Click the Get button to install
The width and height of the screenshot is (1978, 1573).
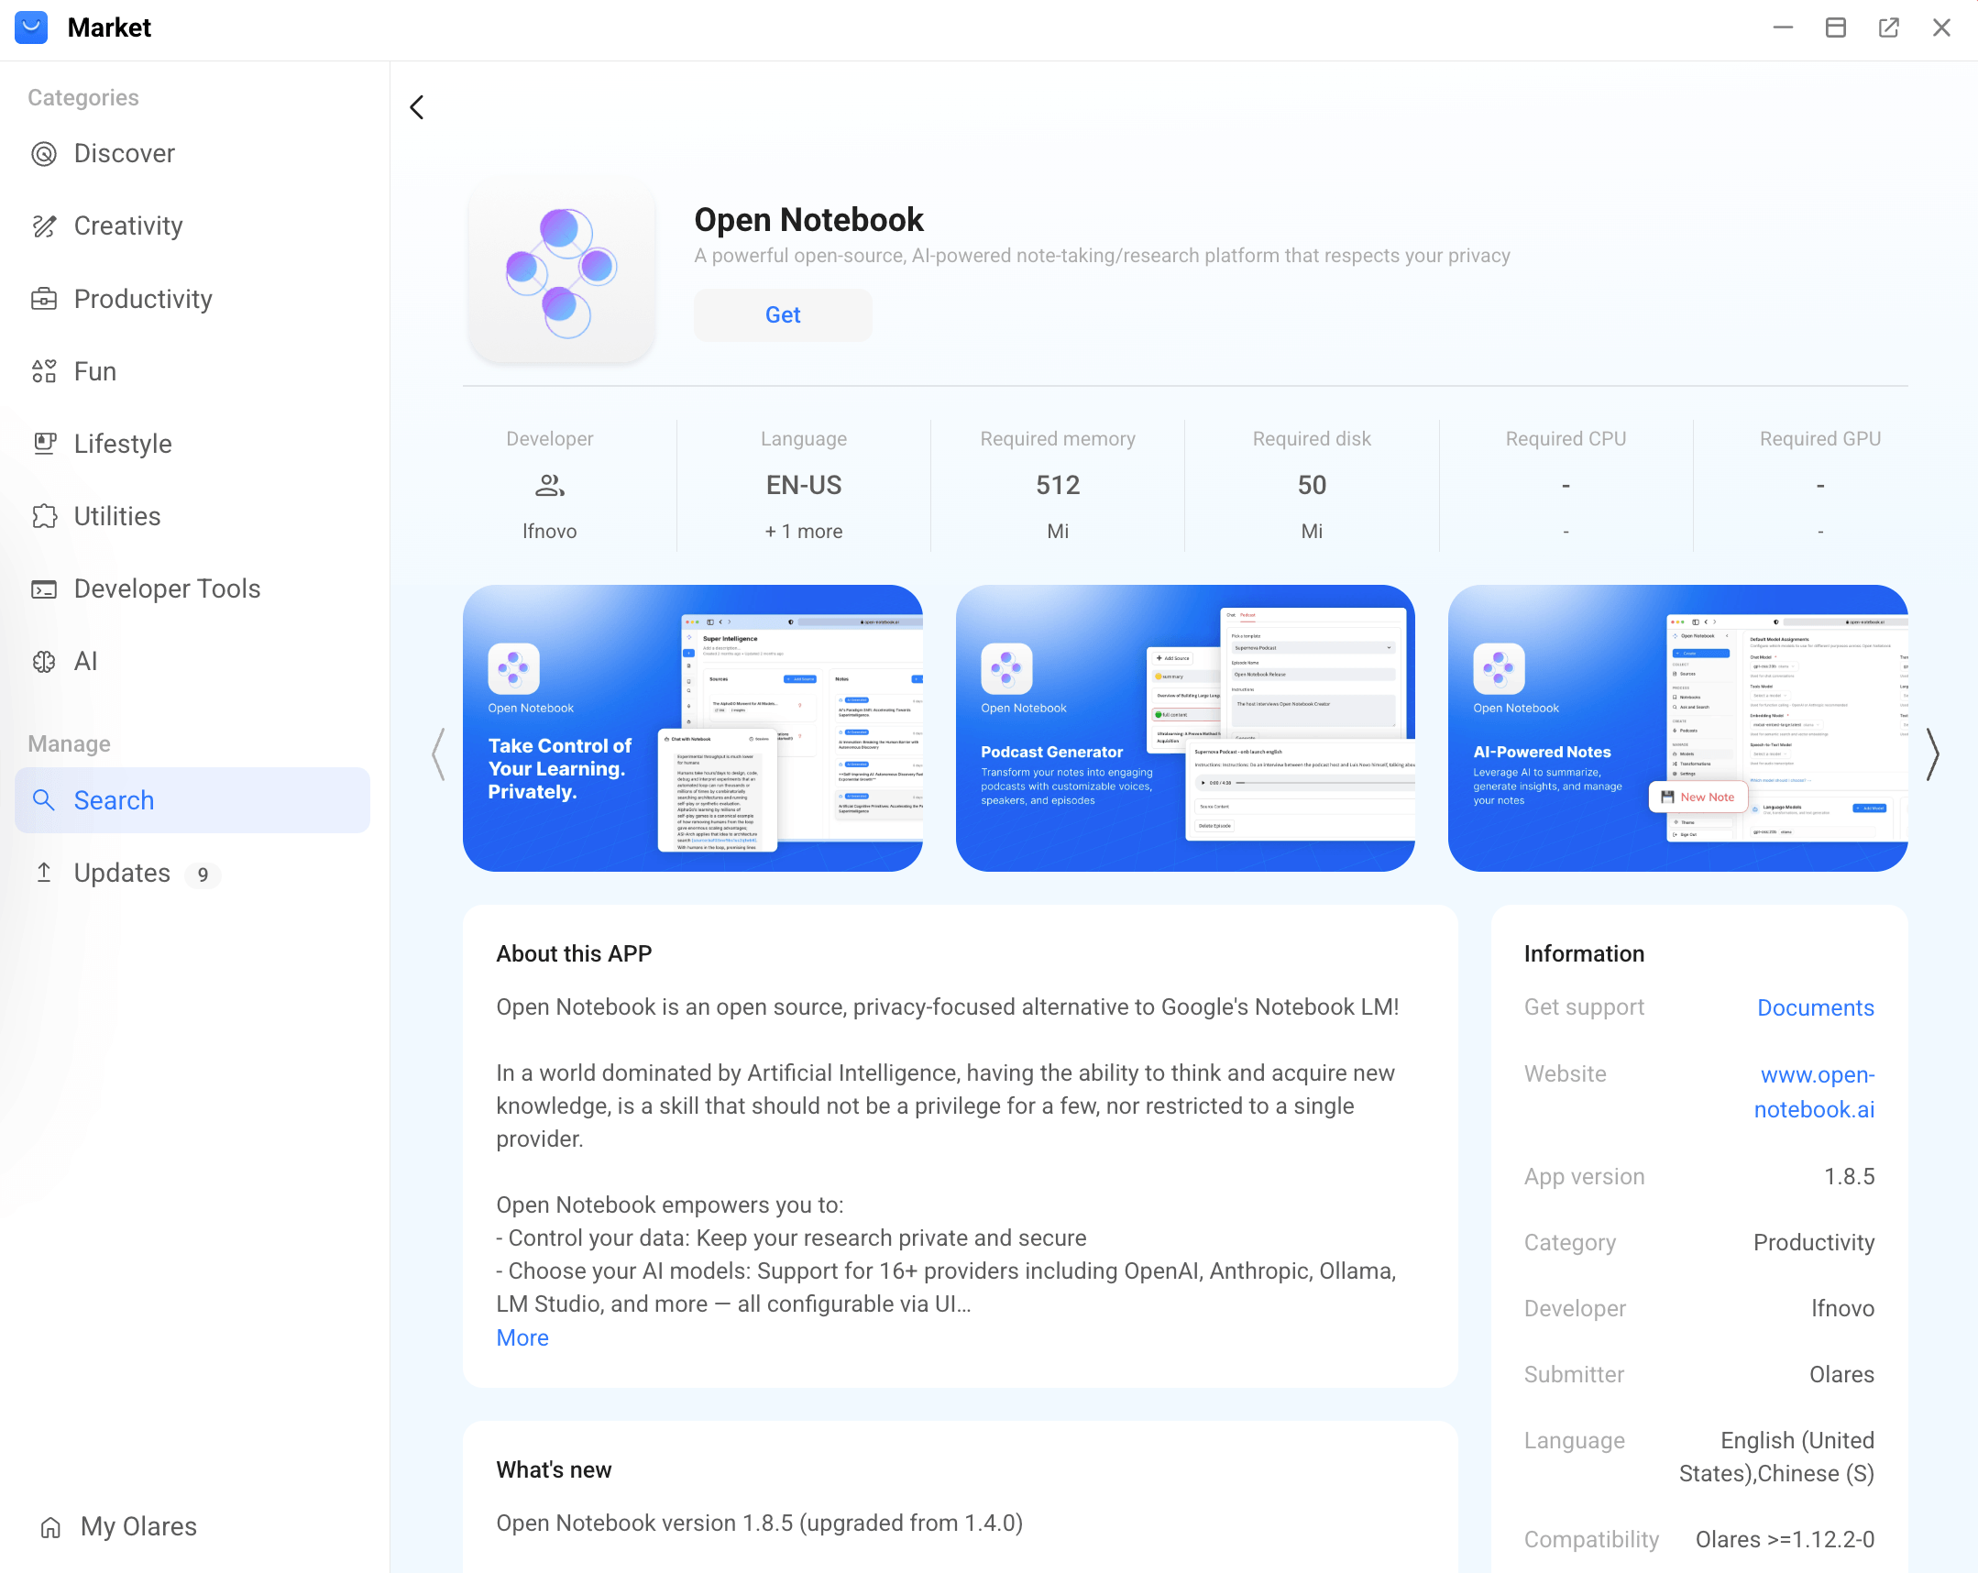783,314
